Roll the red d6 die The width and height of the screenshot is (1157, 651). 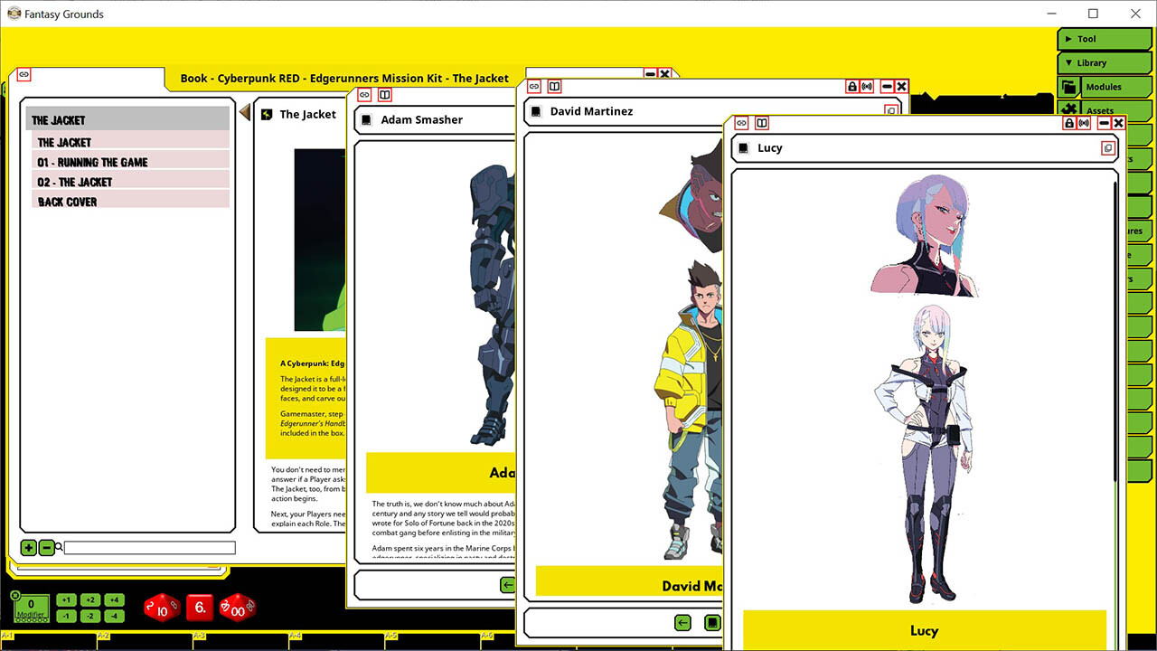coord(200,608)
